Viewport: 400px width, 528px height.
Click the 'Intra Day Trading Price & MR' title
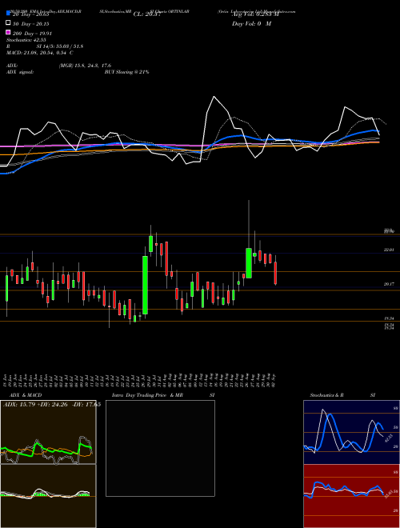click(x=147, y=395)
